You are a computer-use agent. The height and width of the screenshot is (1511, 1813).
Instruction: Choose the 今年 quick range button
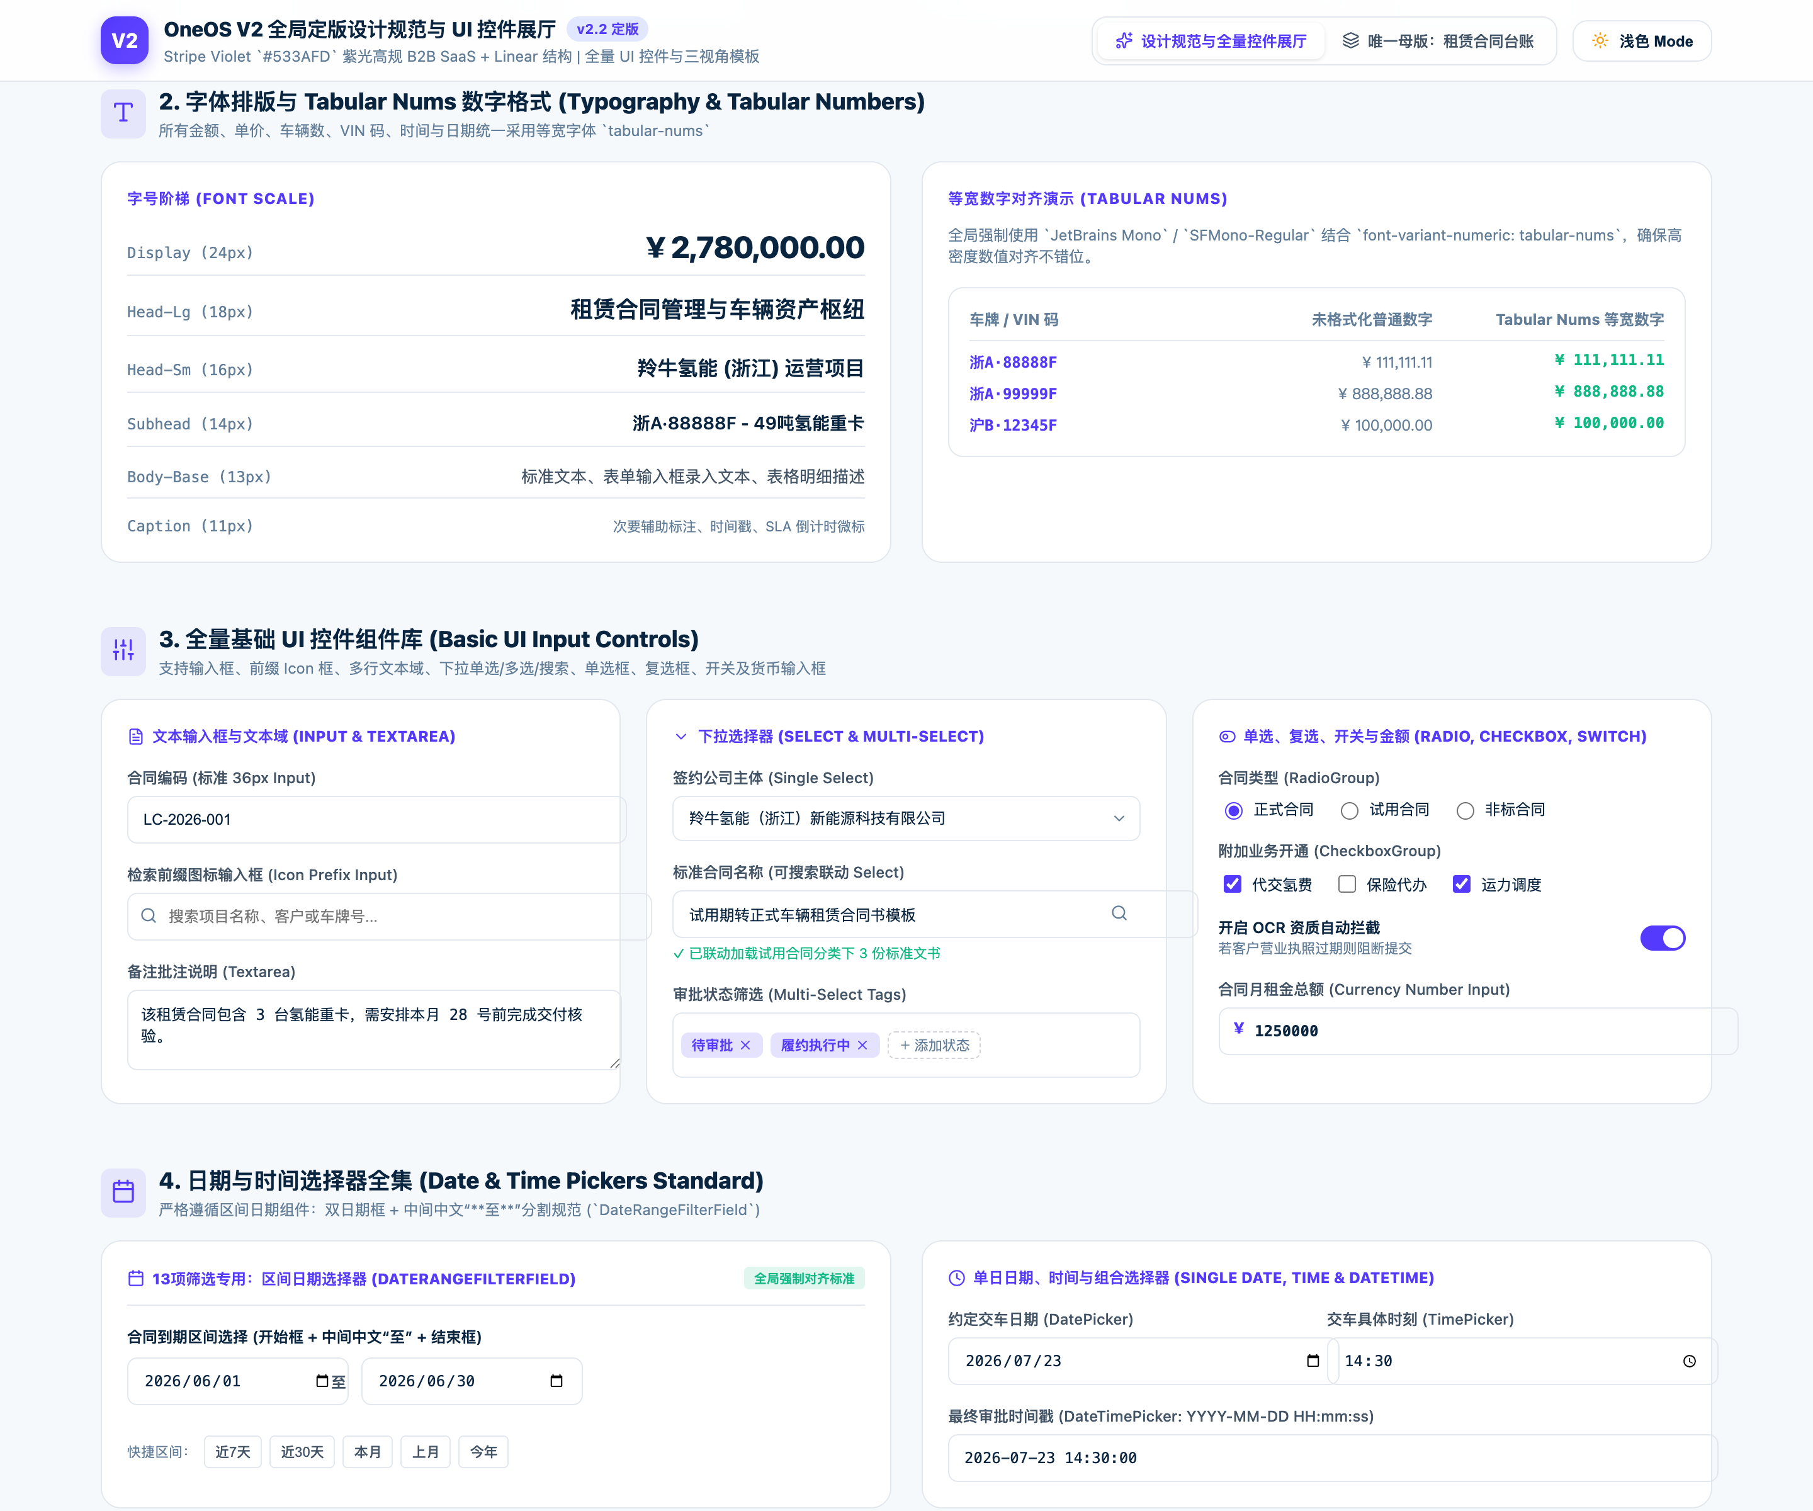pyautogui.click(x=483, y=1451)
